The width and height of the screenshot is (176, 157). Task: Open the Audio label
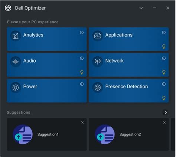(30, 61)
